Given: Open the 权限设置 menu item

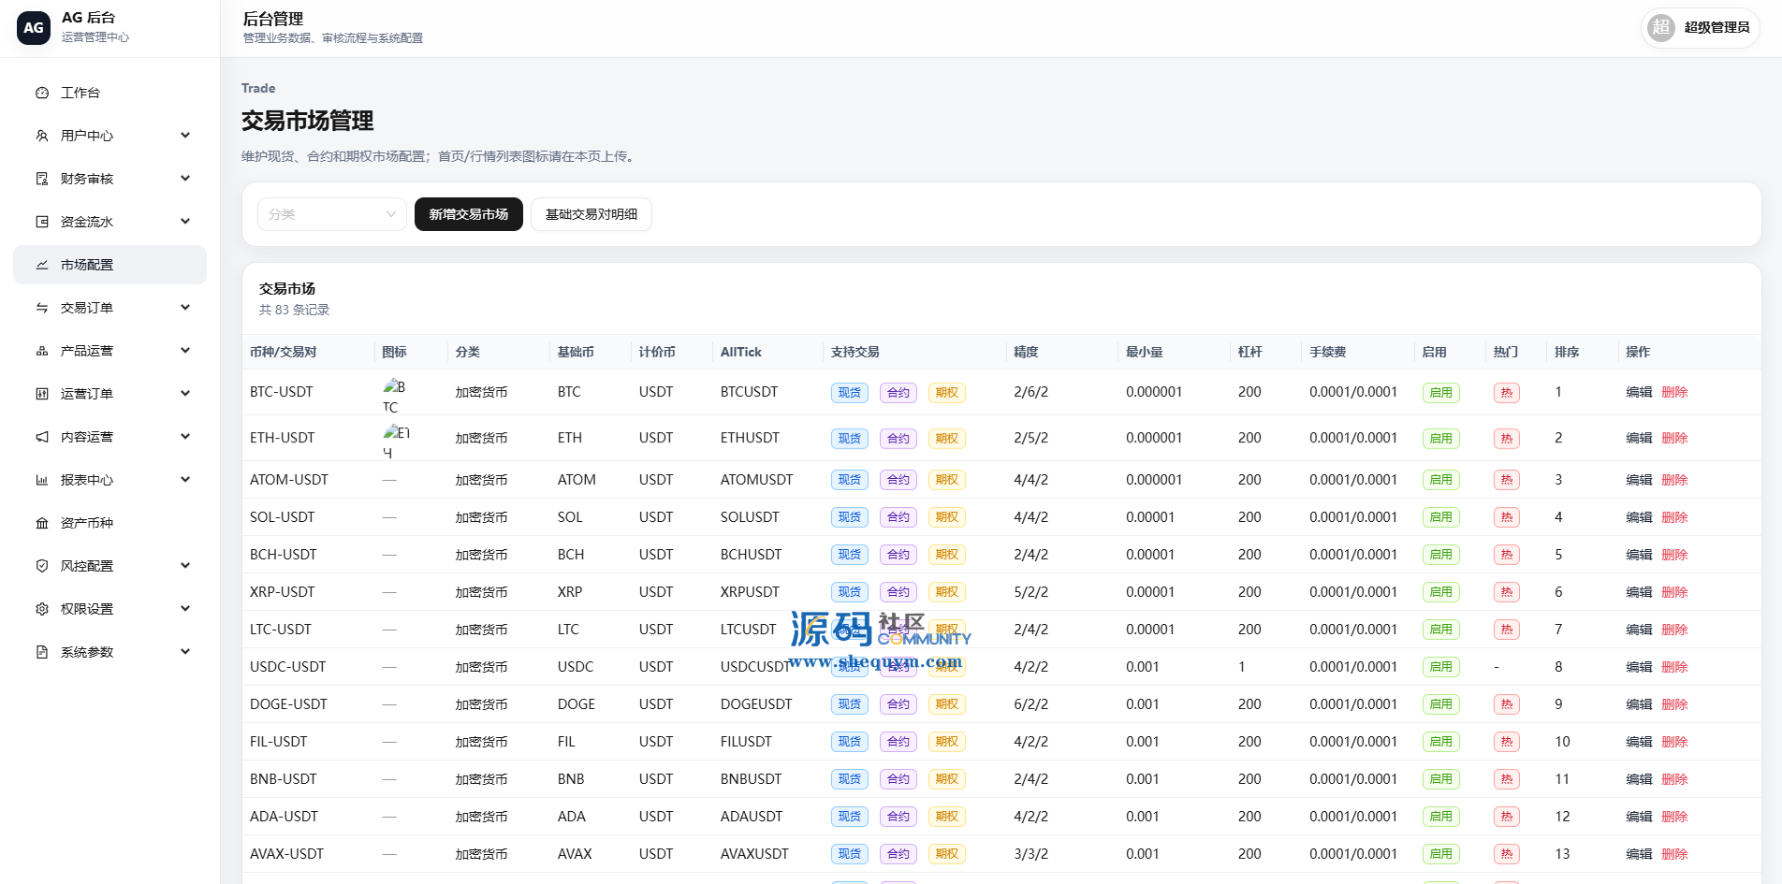Looking at the screenshot, I should [110, 609].
